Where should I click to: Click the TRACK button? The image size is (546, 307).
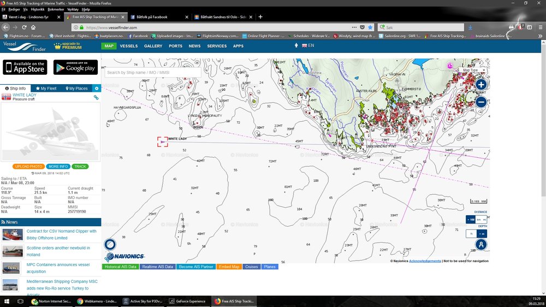coord(80,167)
